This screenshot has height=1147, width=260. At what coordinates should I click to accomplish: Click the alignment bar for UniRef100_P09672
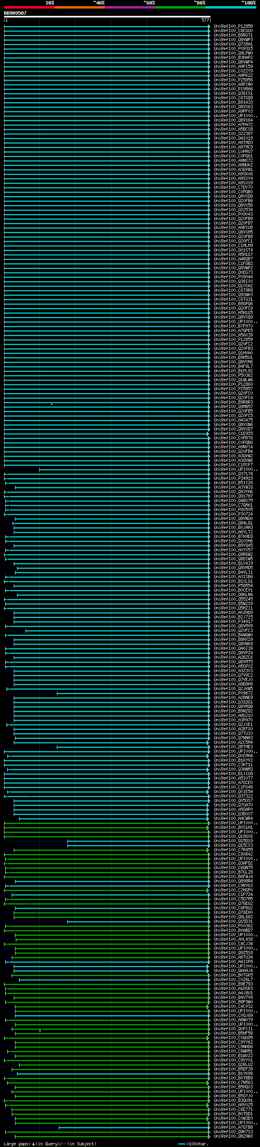pyautogui.click(x=133, y=693)
